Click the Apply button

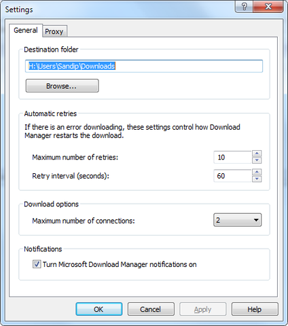pyautogui.click(x=202, y=309)
